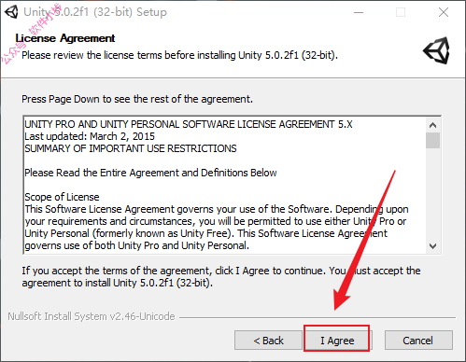Close the Unity Setup window

click(444, 12)
